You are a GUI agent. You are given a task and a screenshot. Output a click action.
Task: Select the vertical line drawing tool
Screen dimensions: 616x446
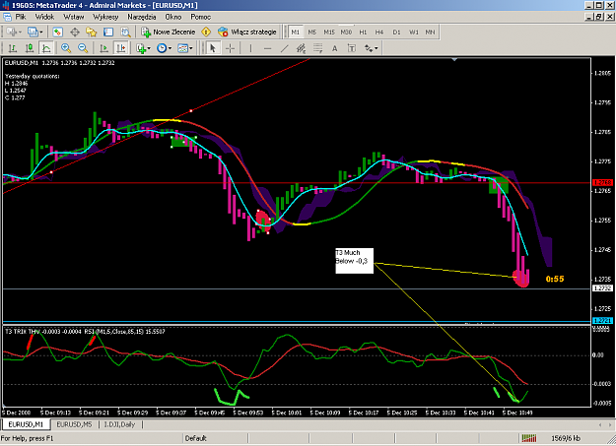(x=250, y=48)
